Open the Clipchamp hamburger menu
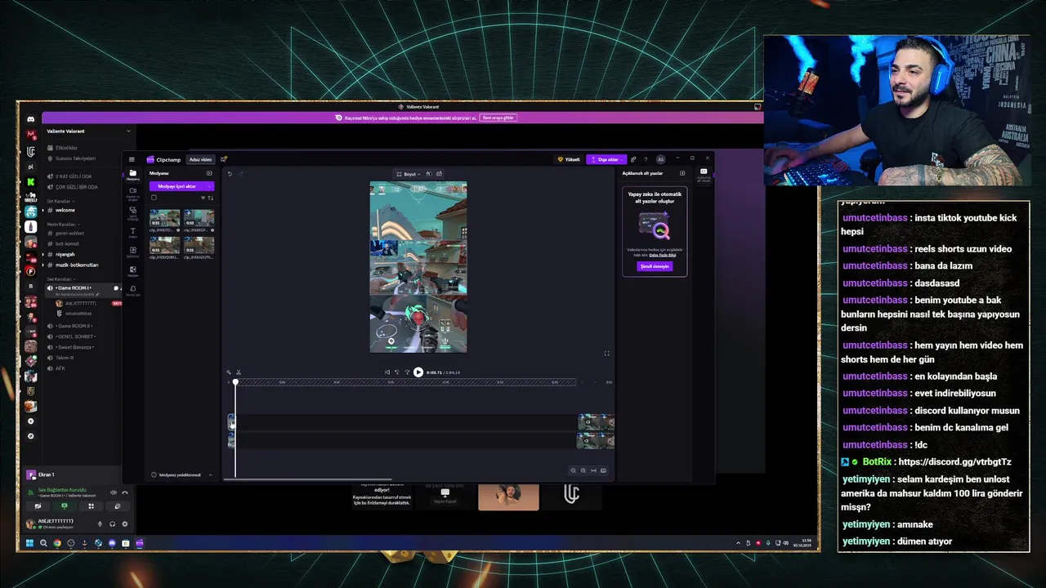 coord(132,159)
